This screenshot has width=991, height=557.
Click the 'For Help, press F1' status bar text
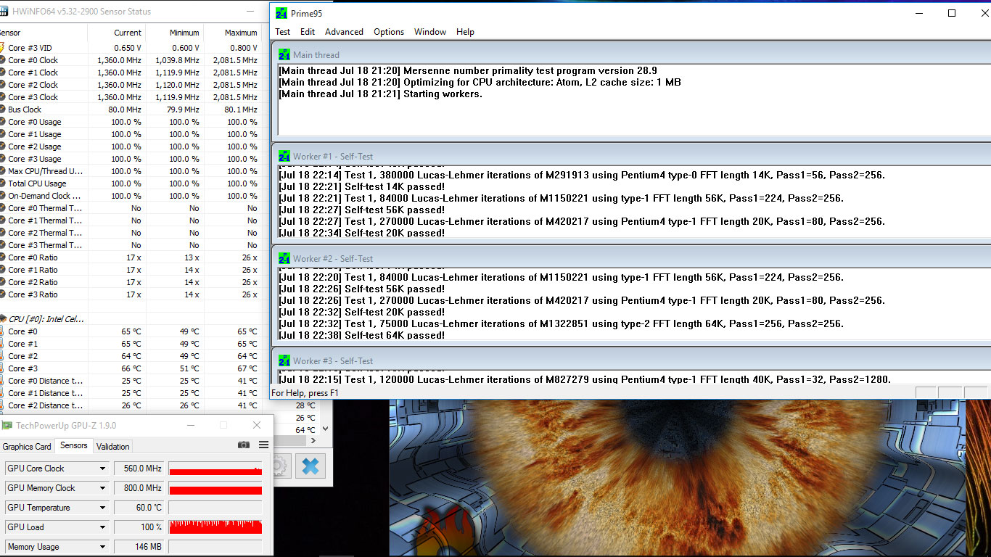tap(305, 393)
